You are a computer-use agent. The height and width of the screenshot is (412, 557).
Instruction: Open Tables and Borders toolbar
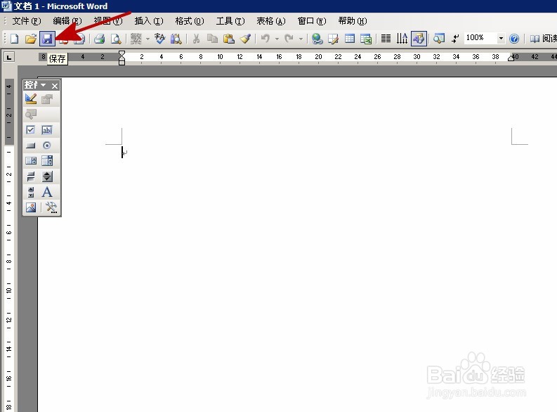point(333,39)
